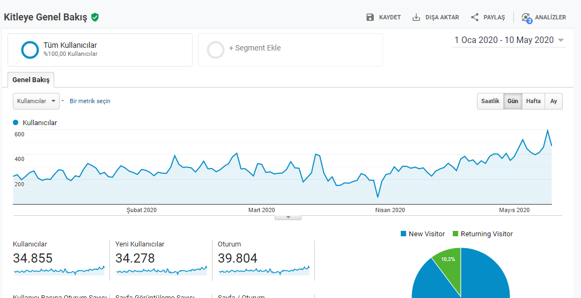Open the ANALİZLER panel
The width and height of the screenshot is (581, 298).
pyautogui.click(x=550, y=17)
